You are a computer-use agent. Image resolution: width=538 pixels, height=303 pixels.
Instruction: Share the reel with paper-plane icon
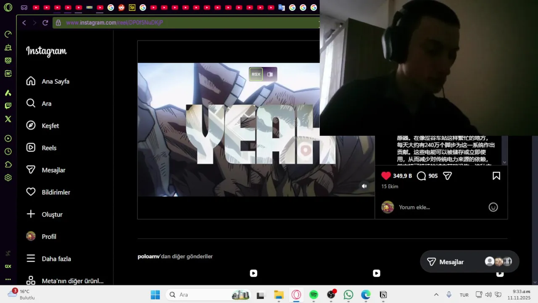[447, 176]
